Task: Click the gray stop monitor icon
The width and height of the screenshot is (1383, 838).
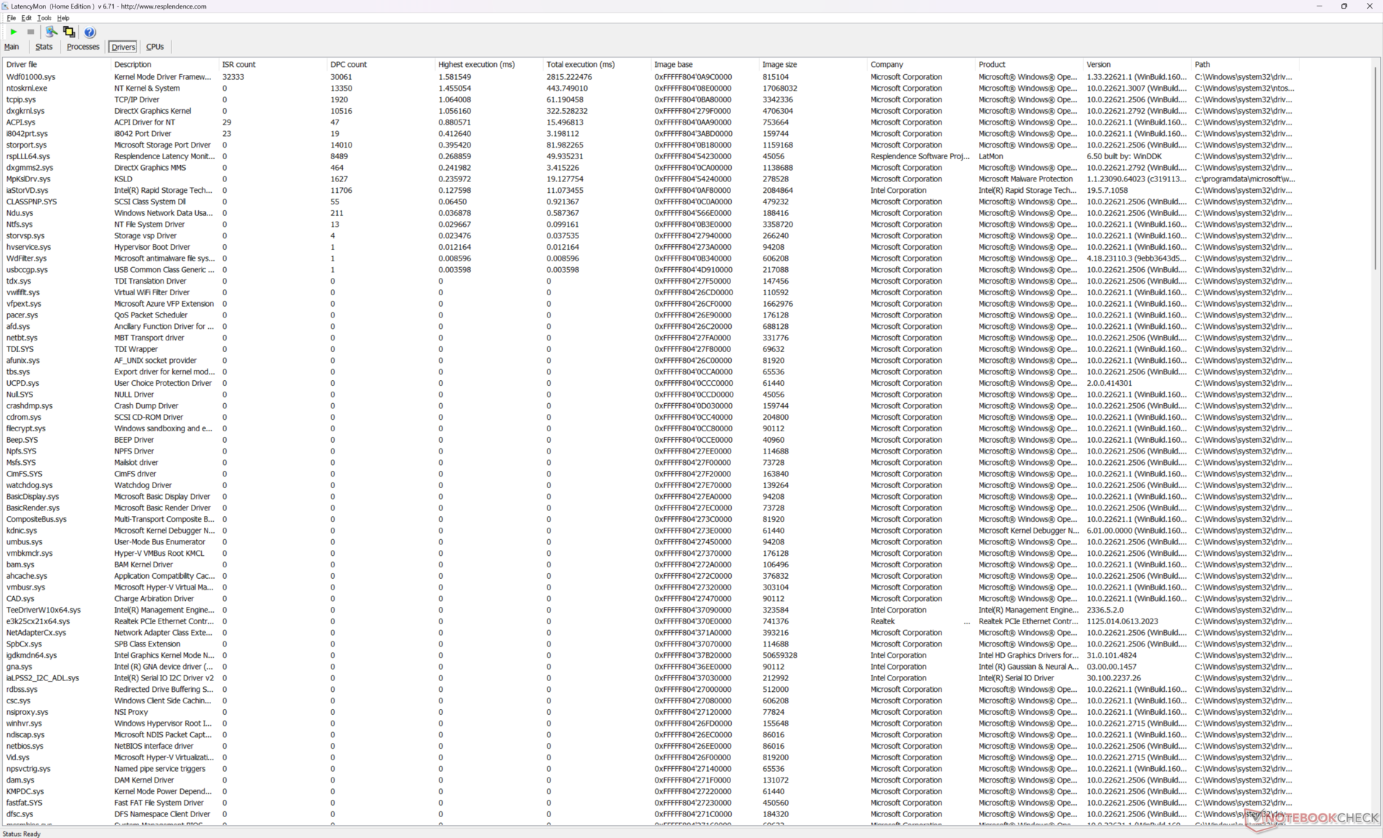Action: (30, 32)
